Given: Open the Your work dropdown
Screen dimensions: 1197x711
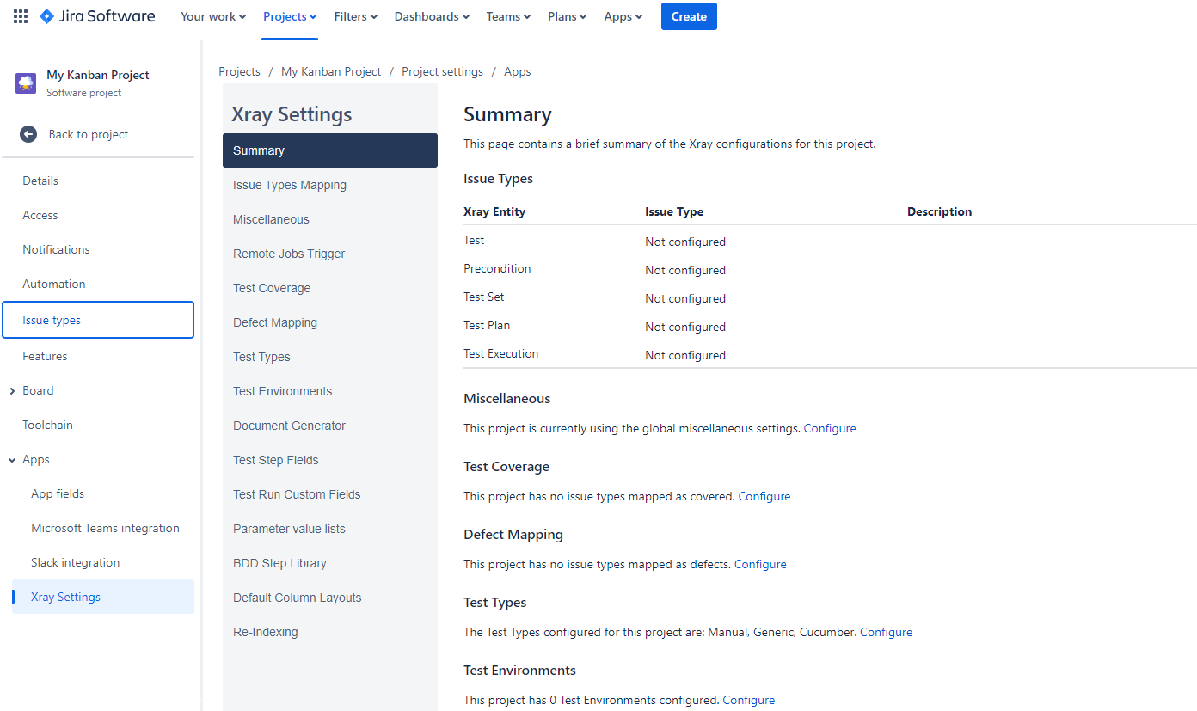Looking at the screenshot, I should pos(213,16).
